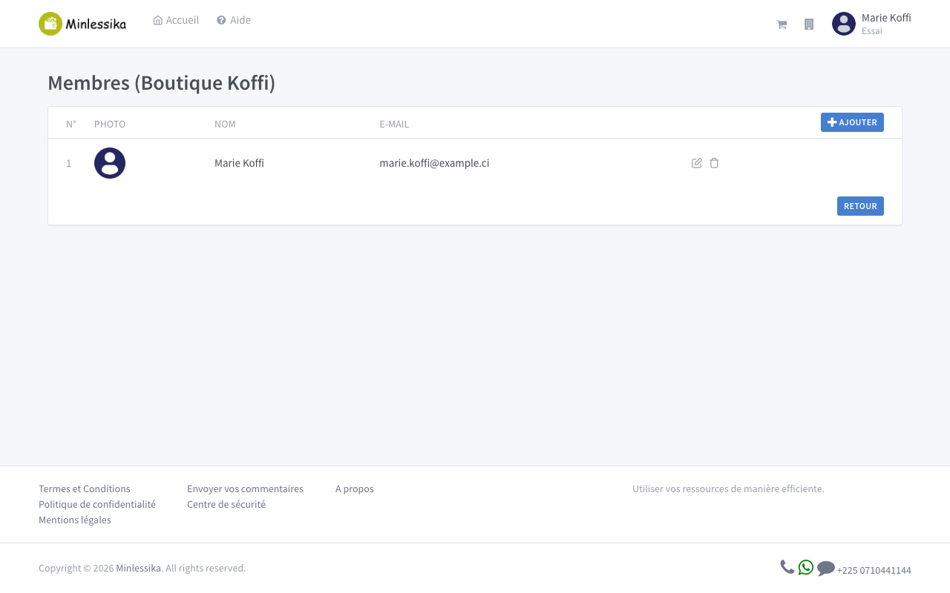Click the AJOUTER button
The image size is (950, 593).
point(852,122)
